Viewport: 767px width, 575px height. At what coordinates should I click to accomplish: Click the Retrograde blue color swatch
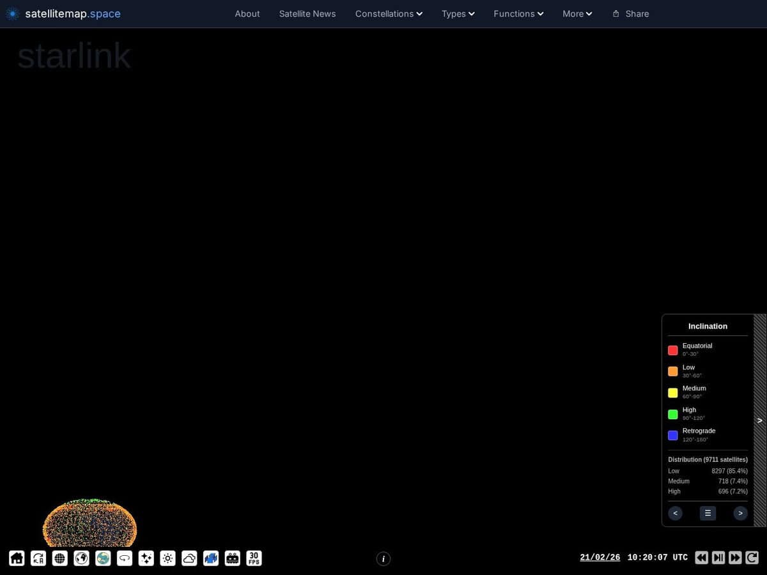(673, 435)
